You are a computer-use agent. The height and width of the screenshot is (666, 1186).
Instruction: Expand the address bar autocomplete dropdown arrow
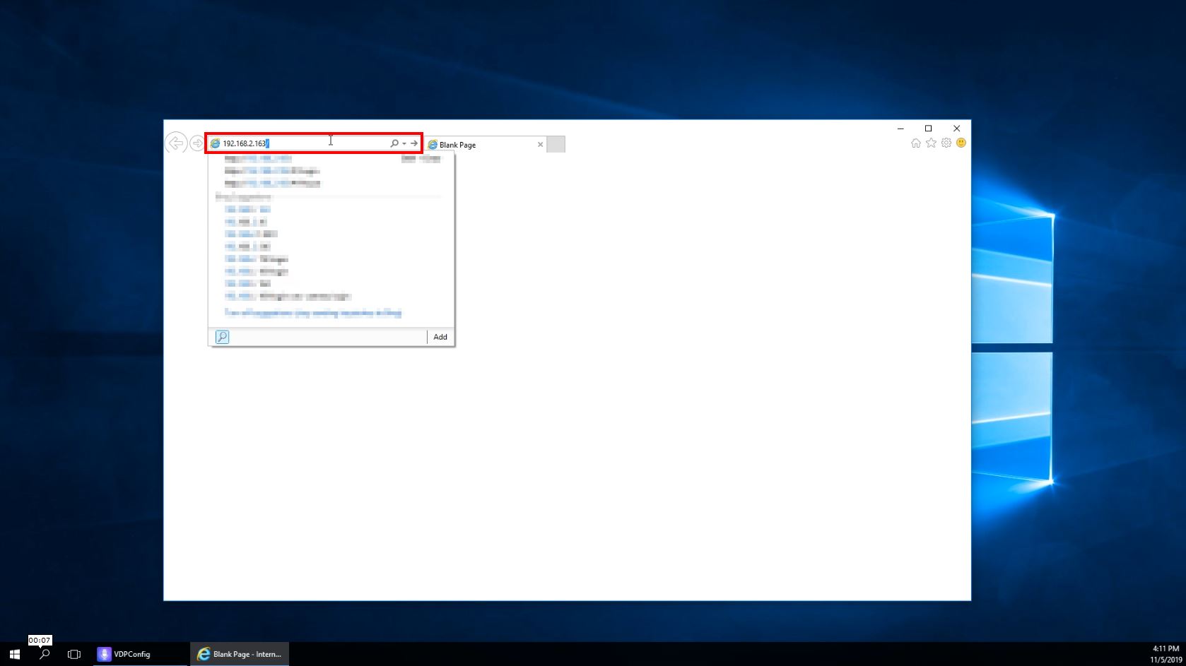(404, 143)
